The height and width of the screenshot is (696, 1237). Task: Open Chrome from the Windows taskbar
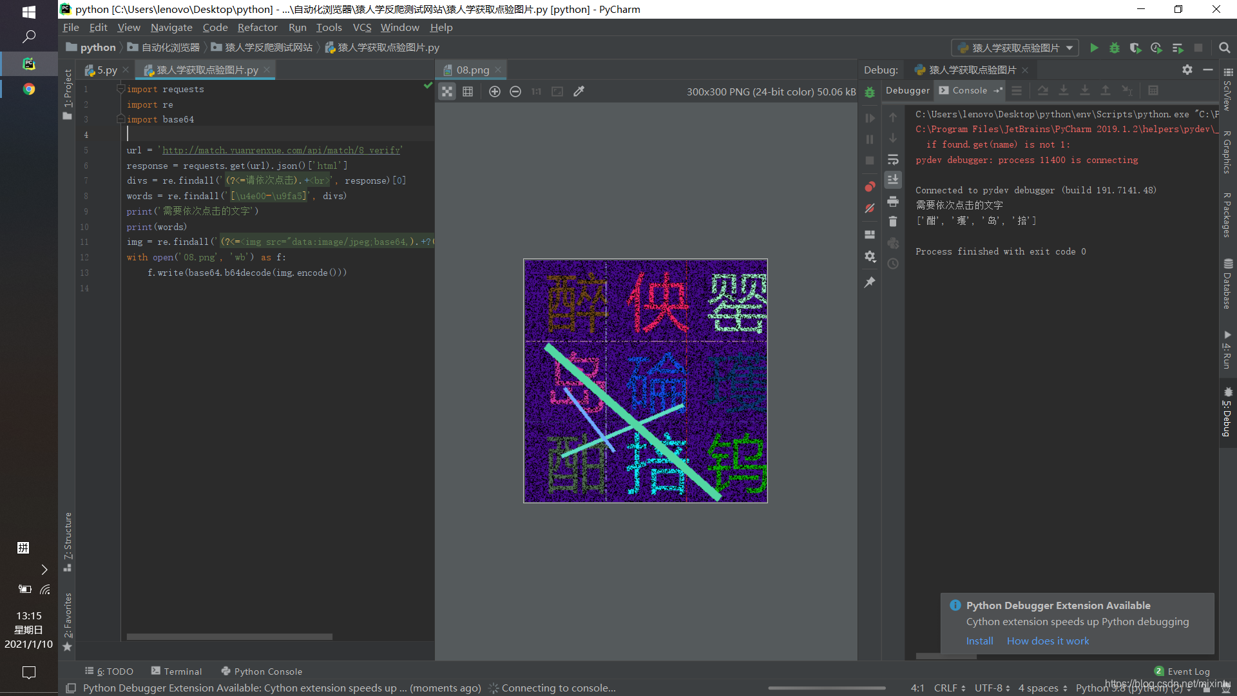(x=28, y=89)
